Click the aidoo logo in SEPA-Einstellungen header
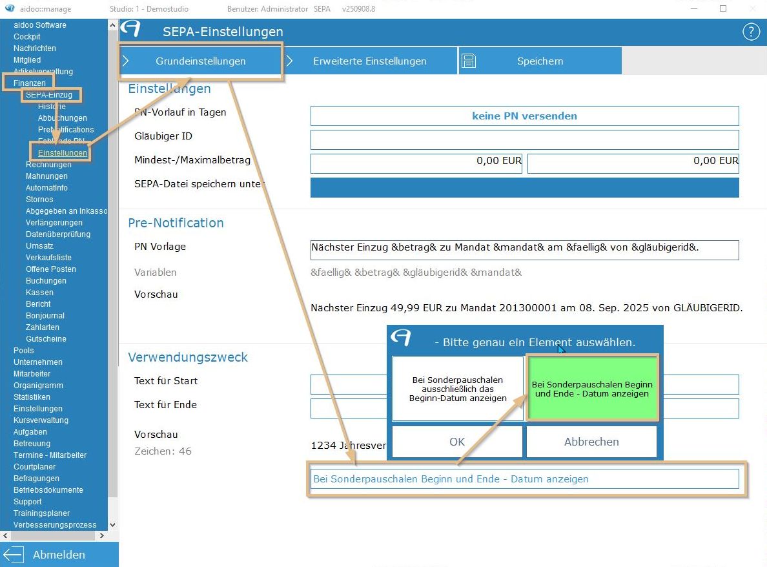 click(x=131, y=30)
